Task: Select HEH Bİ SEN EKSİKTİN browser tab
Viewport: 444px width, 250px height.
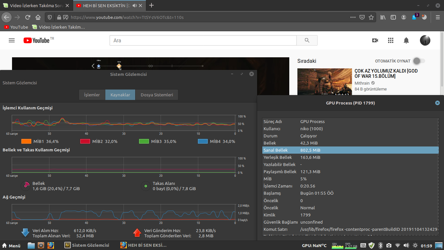Action: (x=110, y=6)
